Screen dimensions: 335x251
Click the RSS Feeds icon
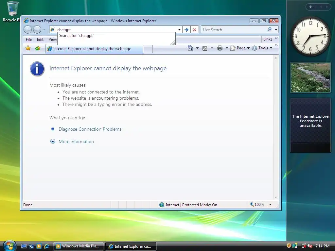(x=205, y=48)
